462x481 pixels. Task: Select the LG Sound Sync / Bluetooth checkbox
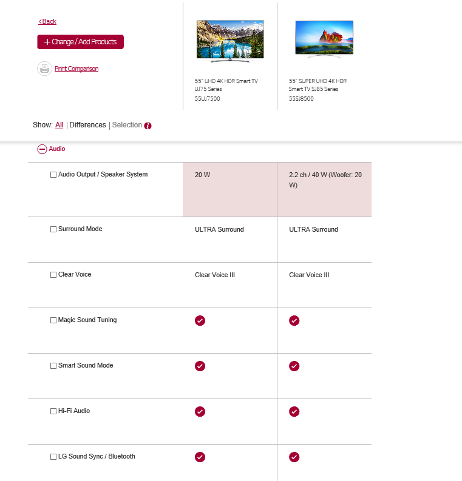click(53, 457)
